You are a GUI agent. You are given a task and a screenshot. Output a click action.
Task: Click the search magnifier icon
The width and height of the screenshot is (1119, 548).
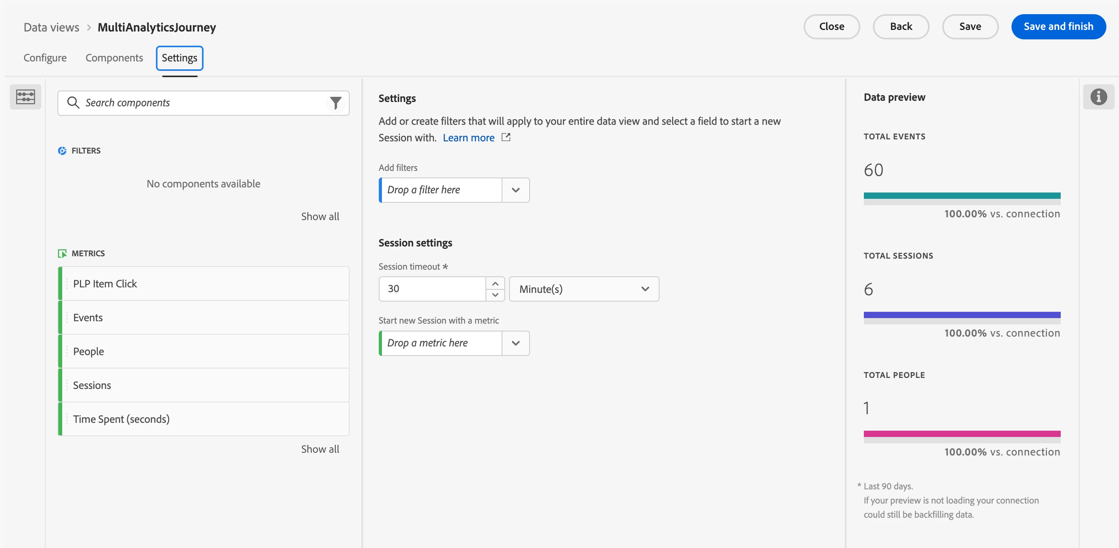coord(73,103)
